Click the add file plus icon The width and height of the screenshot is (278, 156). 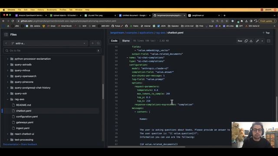tap(93, 43)
